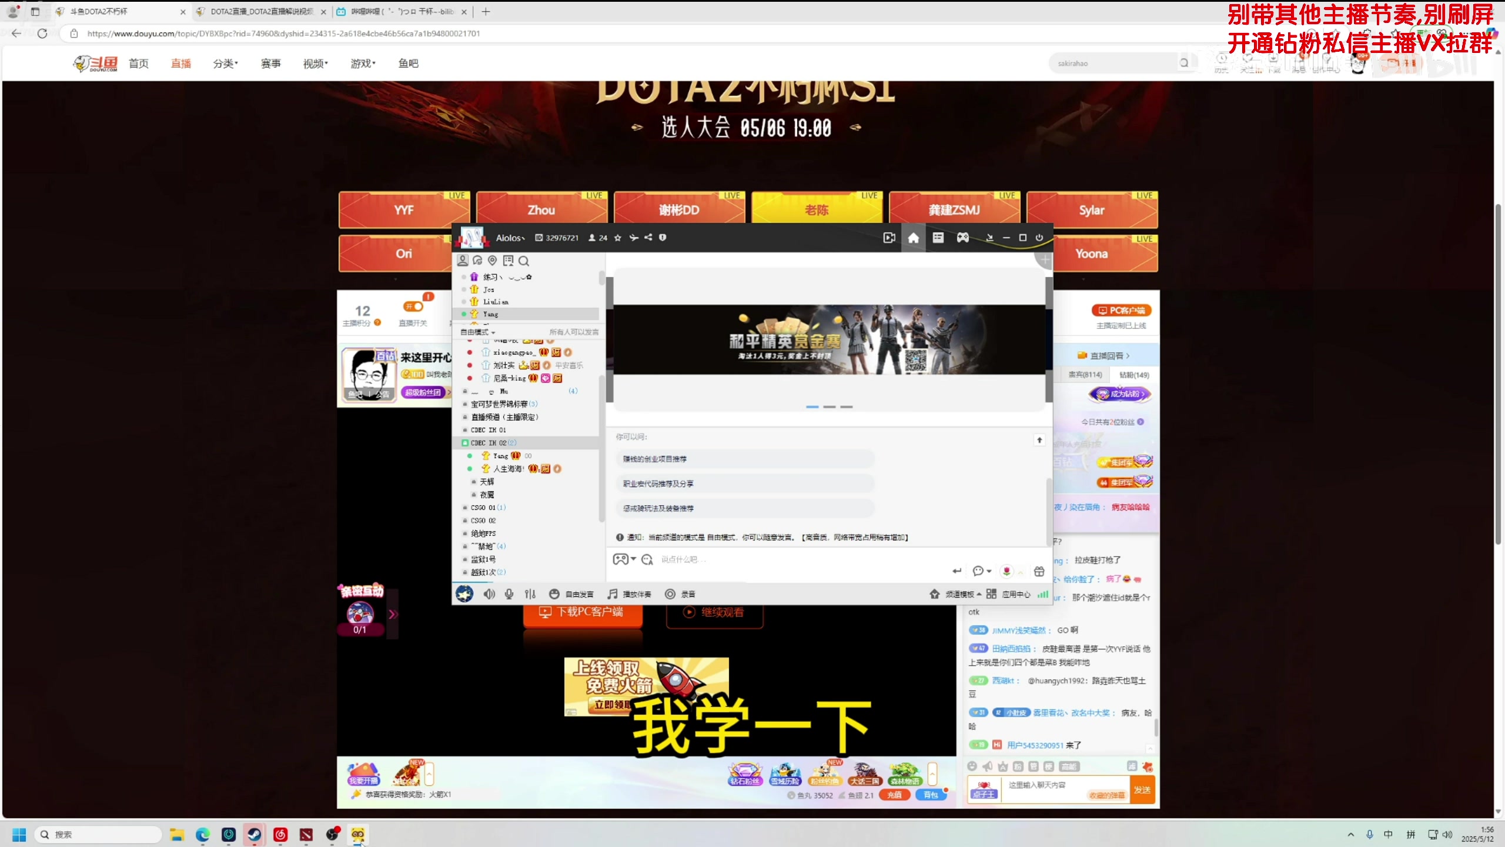The image size is (1505, 847).
Task: Click the recording 录音 button
Action: pyautogui.click(x=680, y=594)
